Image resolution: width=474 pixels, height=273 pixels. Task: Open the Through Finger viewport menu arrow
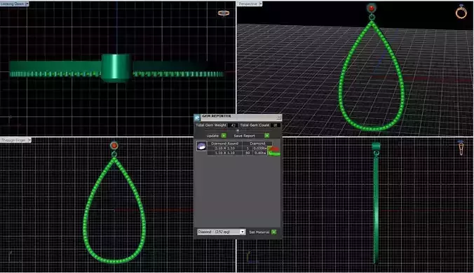[x=29, y=140]
